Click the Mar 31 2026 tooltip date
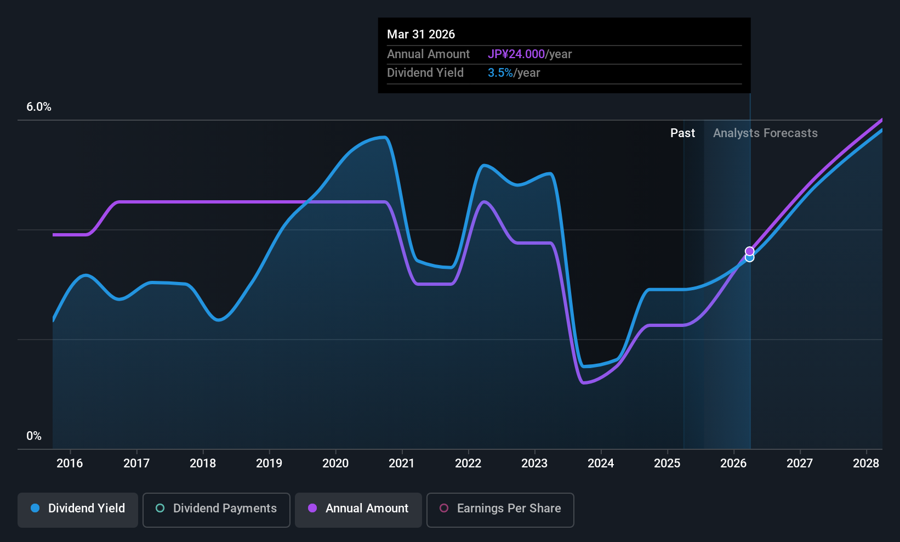The height and width of the screenshot is (542, 900). [x=421, y=34]
